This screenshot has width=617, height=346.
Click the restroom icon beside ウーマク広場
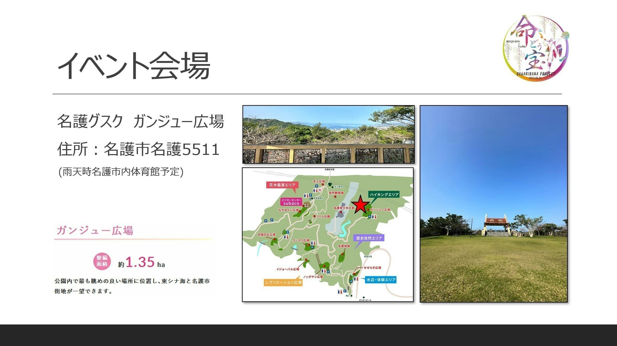[313, 243]
